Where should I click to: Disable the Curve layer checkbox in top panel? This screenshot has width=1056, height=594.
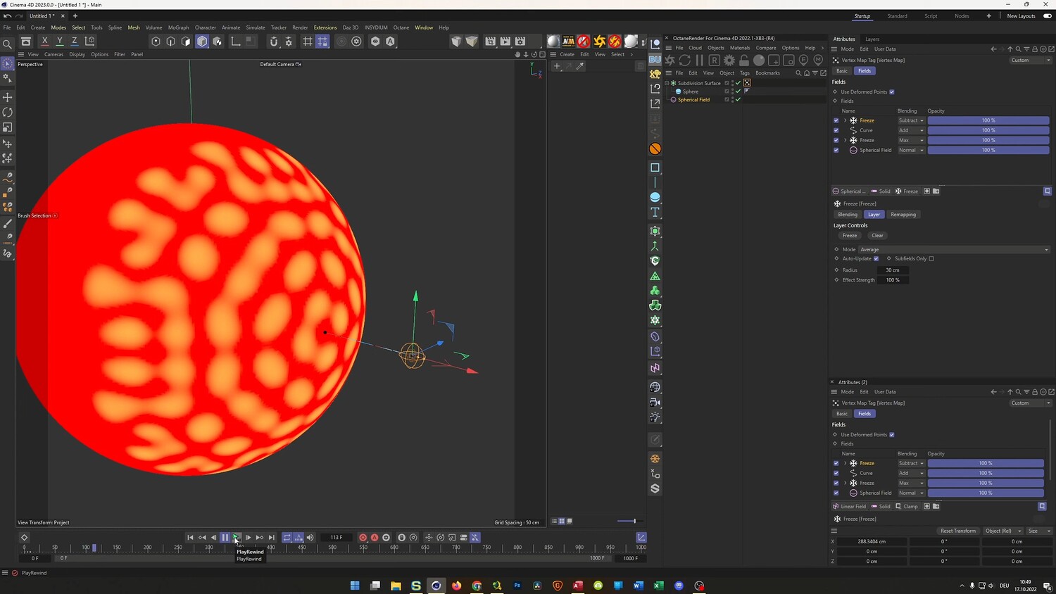pyautogui.click(x=836, y=130)
